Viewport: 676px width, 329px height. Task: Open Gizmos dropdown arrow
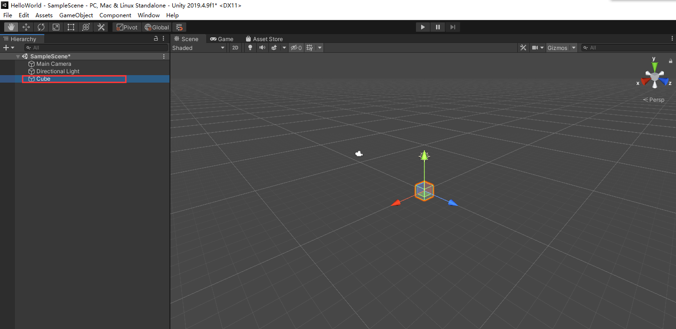(x=573, y=48)
